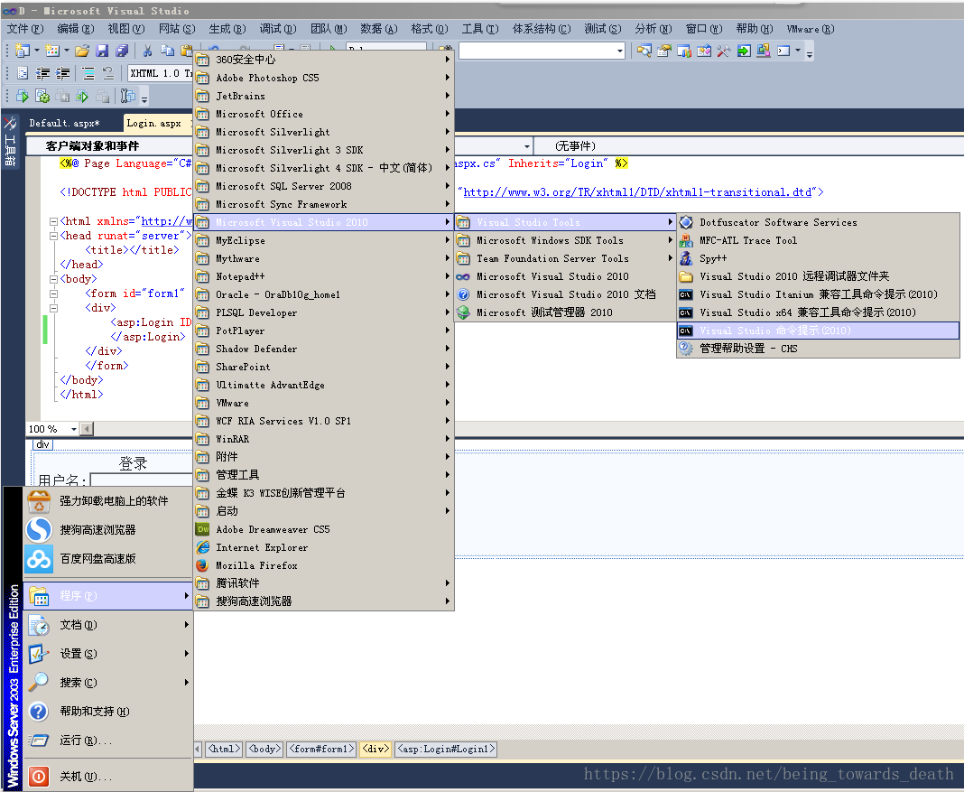Viewport: 964px width, 792px height.
Task: Click the Command Window toolbar icon
Action: (x=783, y=51)
